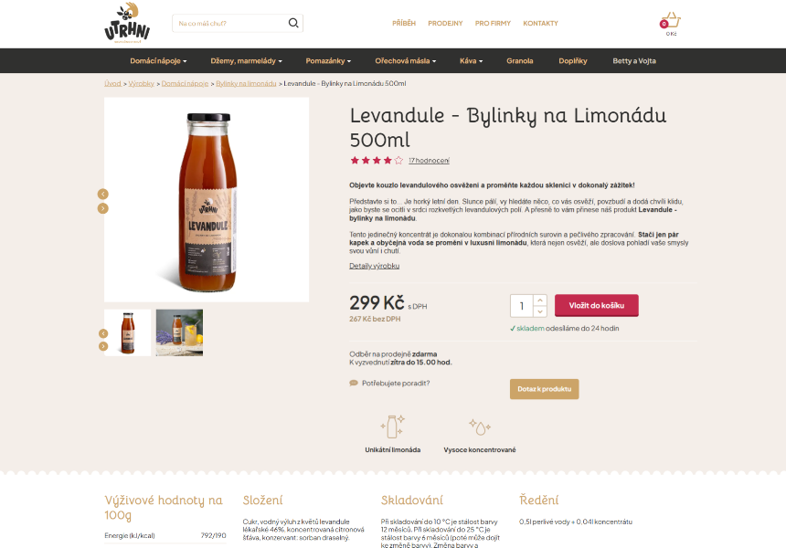Increase quantity with up stepper arrow
The height and width of the screenshot is (548, 786).
pos(540,300)
